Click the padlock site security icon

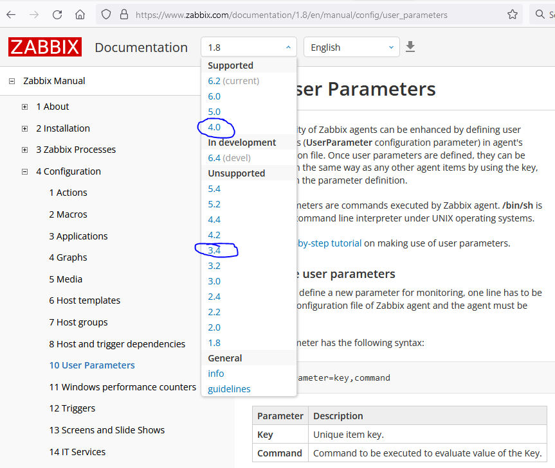coord(124,14)
